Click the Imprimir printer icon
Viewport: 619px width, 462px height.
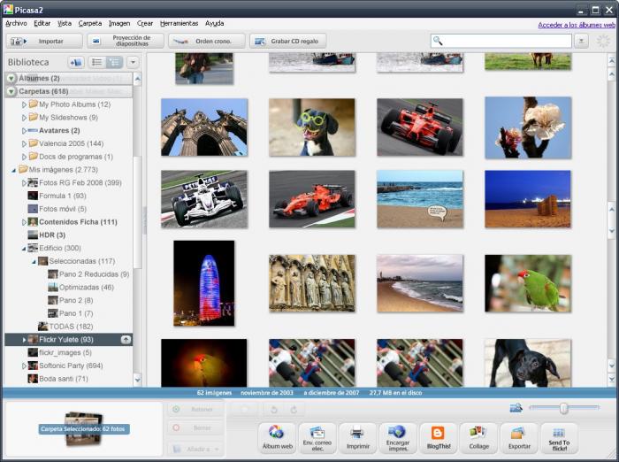[357, 437]
